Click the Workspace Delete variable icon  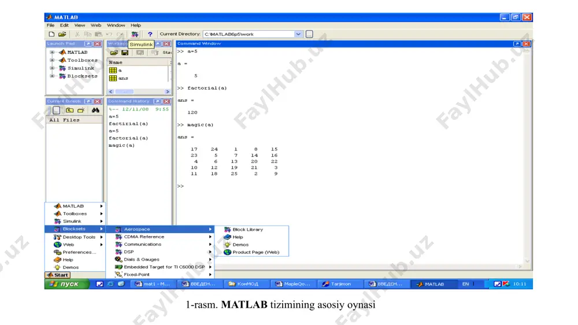pyautogui.click(x=155, y=53)
